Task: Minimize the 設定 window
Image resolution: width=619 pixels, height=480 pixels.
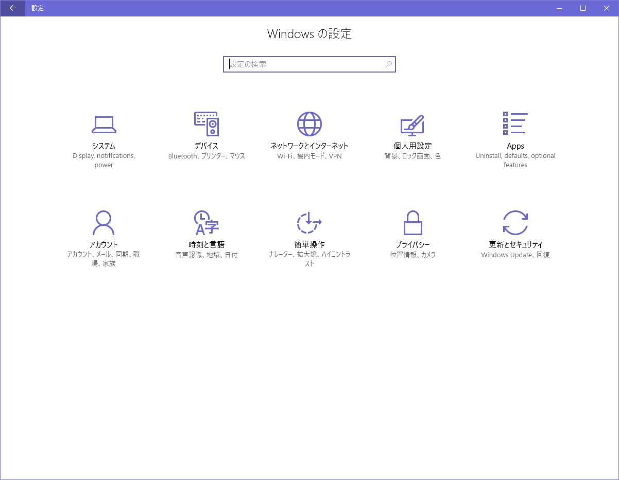Action: (x=559, y=8)
